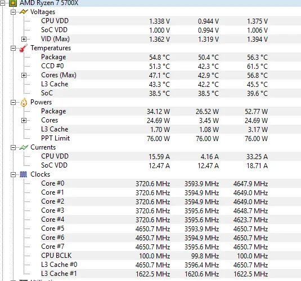Select the VID (Max) label
This screenshot has width=301, height=281.
(x=55, y=39)
